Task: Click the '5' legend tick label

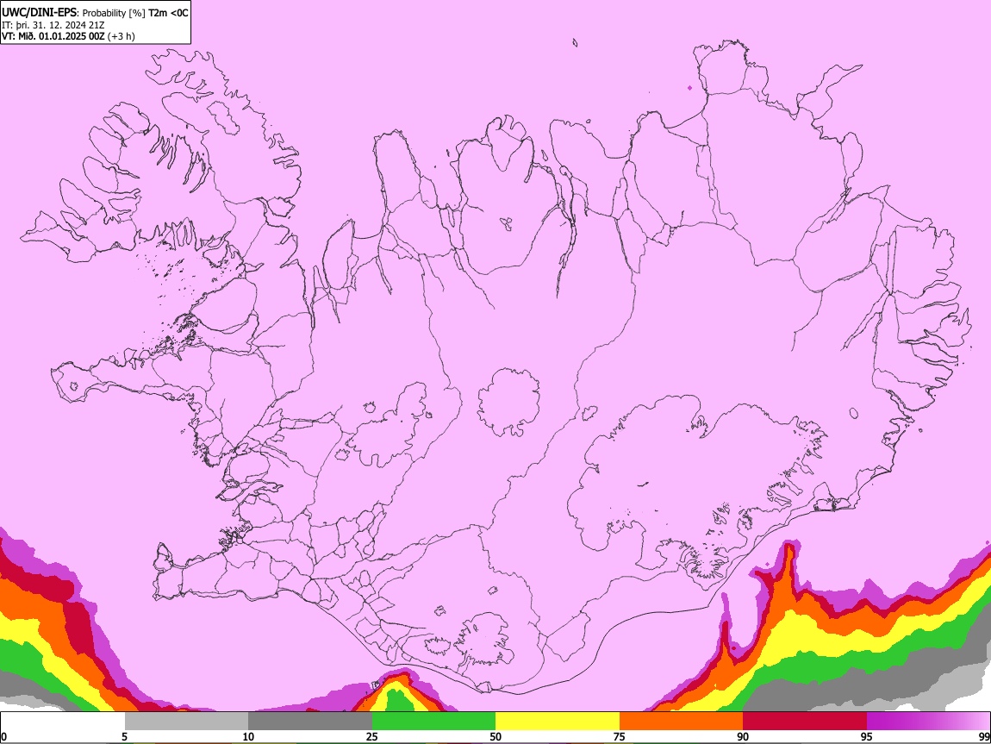Action: pos(124,737)
